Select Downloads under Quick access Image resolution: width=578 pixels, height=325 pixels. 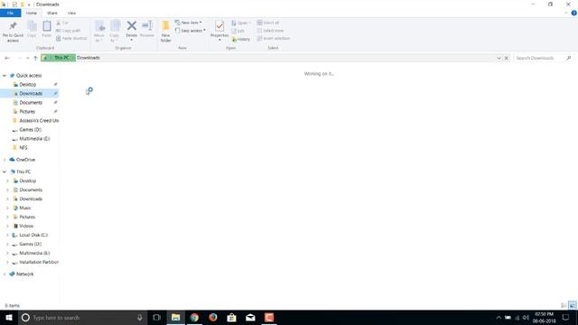pos(30,94)
